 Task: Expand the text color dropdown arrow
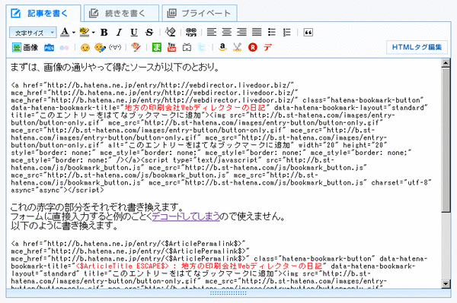click(73, 32)
